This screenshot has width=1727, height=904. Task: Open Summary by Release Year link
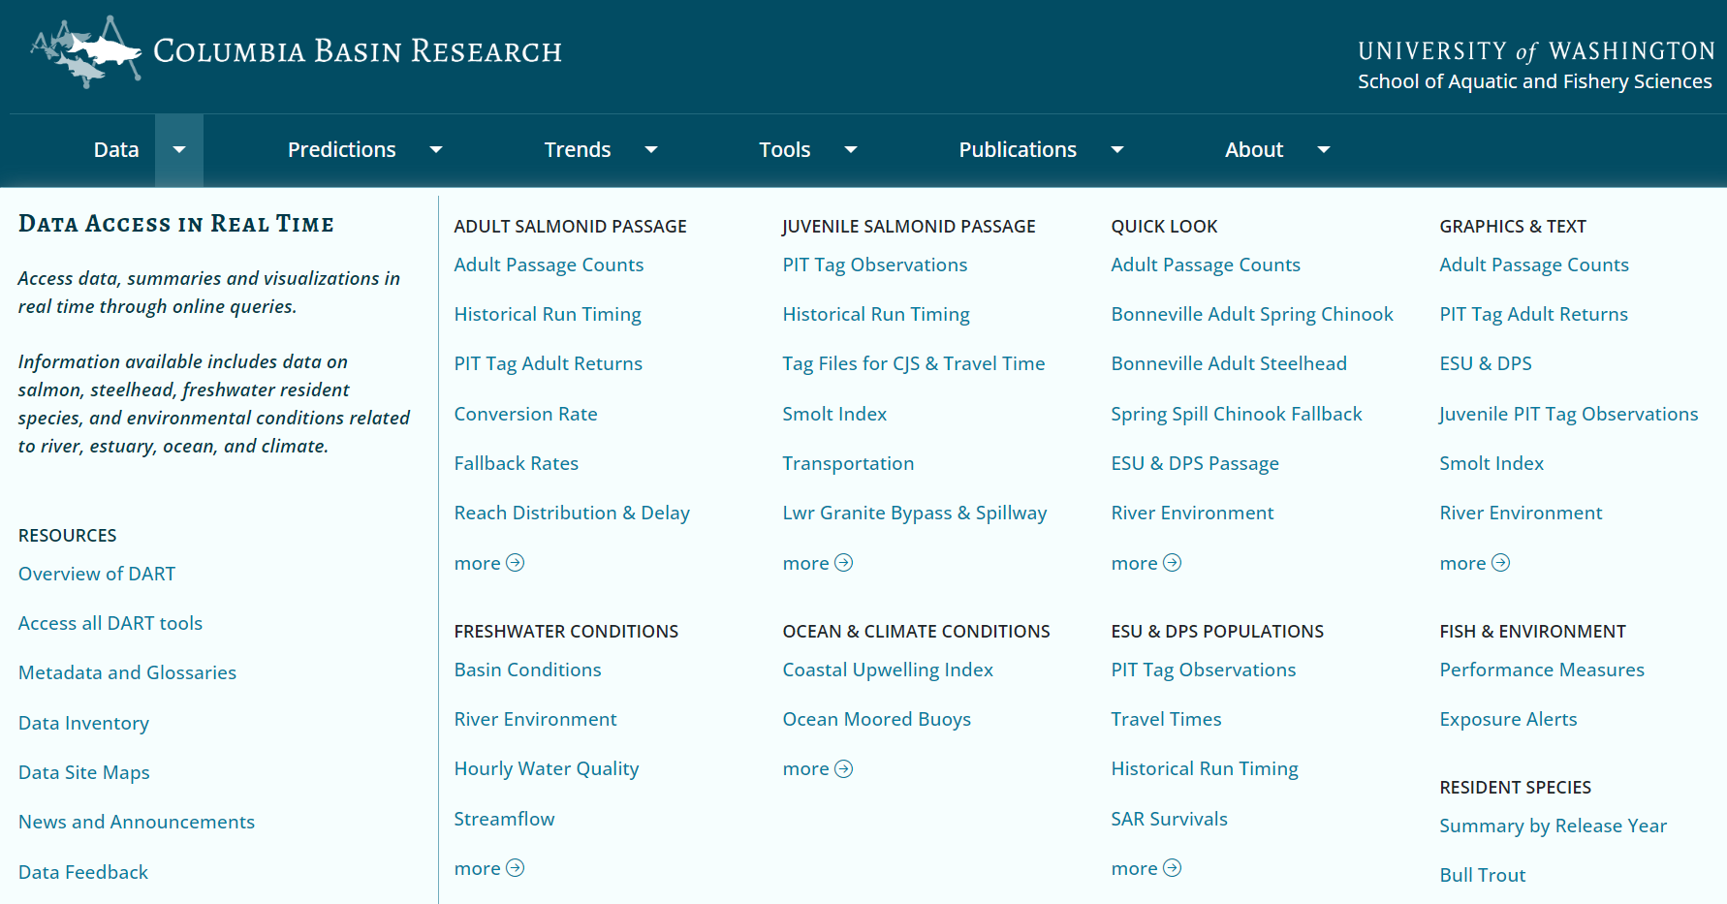click(1554, 826)
